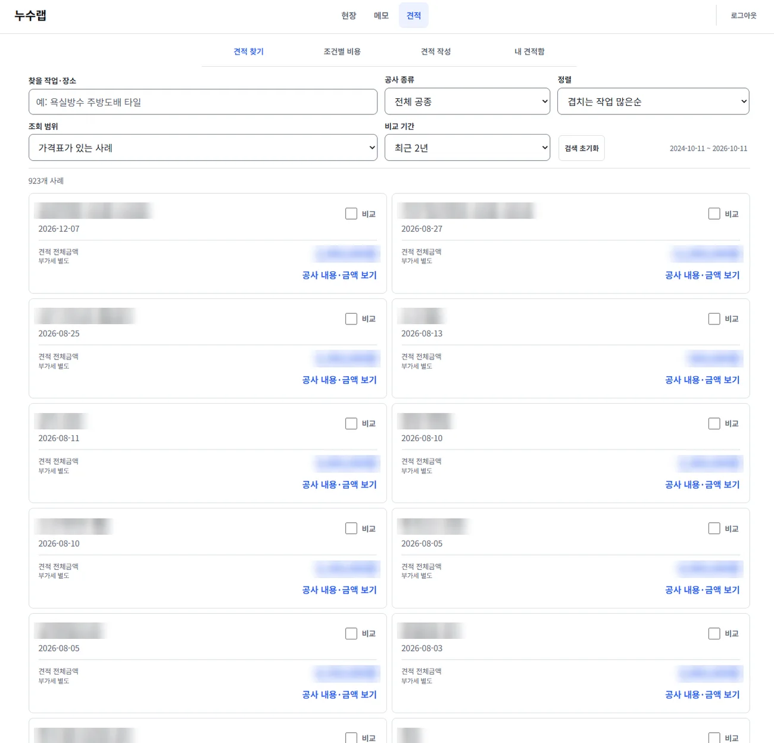Screen dimensions: 774x743
Task: Click the 찾을 작업·장소 search input
Action: tap(203, 102)
